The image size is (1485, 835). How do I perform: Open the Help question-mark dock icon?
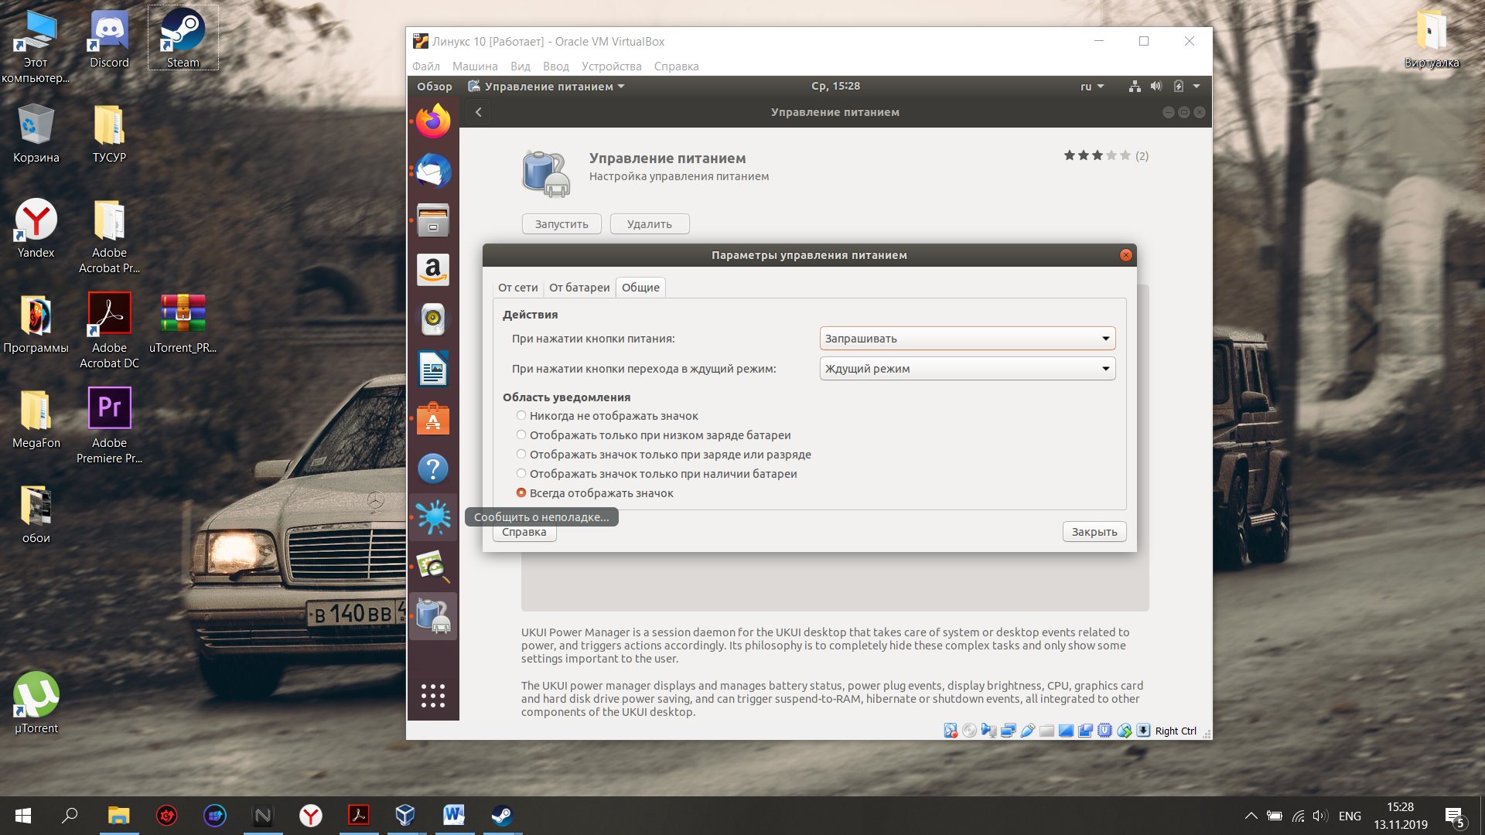tap(433, 469)
